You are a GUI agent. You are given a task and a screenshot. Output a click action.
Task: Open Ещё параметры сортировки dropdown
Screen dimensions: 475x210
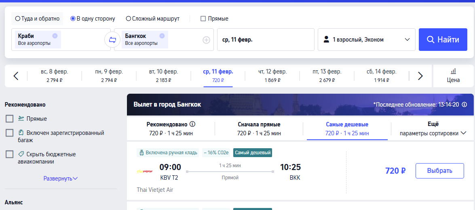(433, 128)
